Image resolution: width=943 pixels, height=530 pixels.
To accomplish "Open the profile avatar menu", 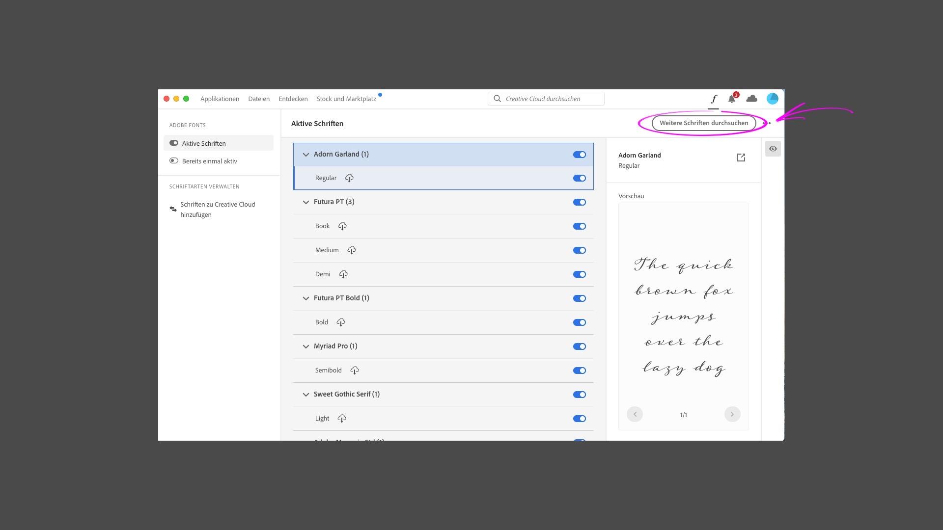I will (773, 99).
